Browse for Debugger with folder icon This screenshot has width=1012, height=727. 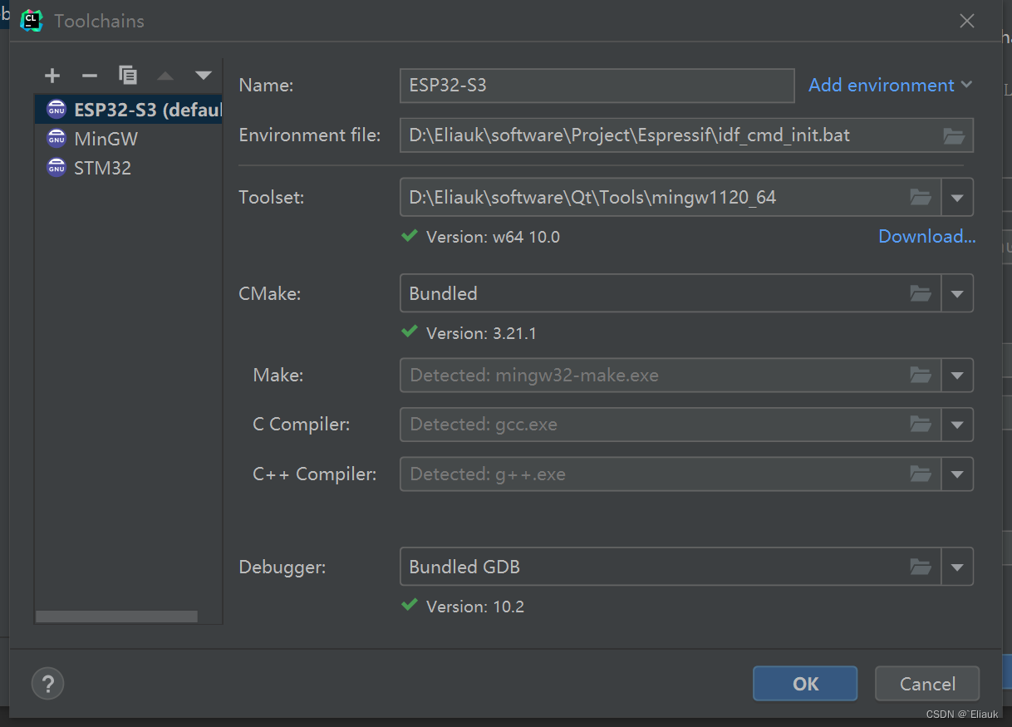pos(921,567)
